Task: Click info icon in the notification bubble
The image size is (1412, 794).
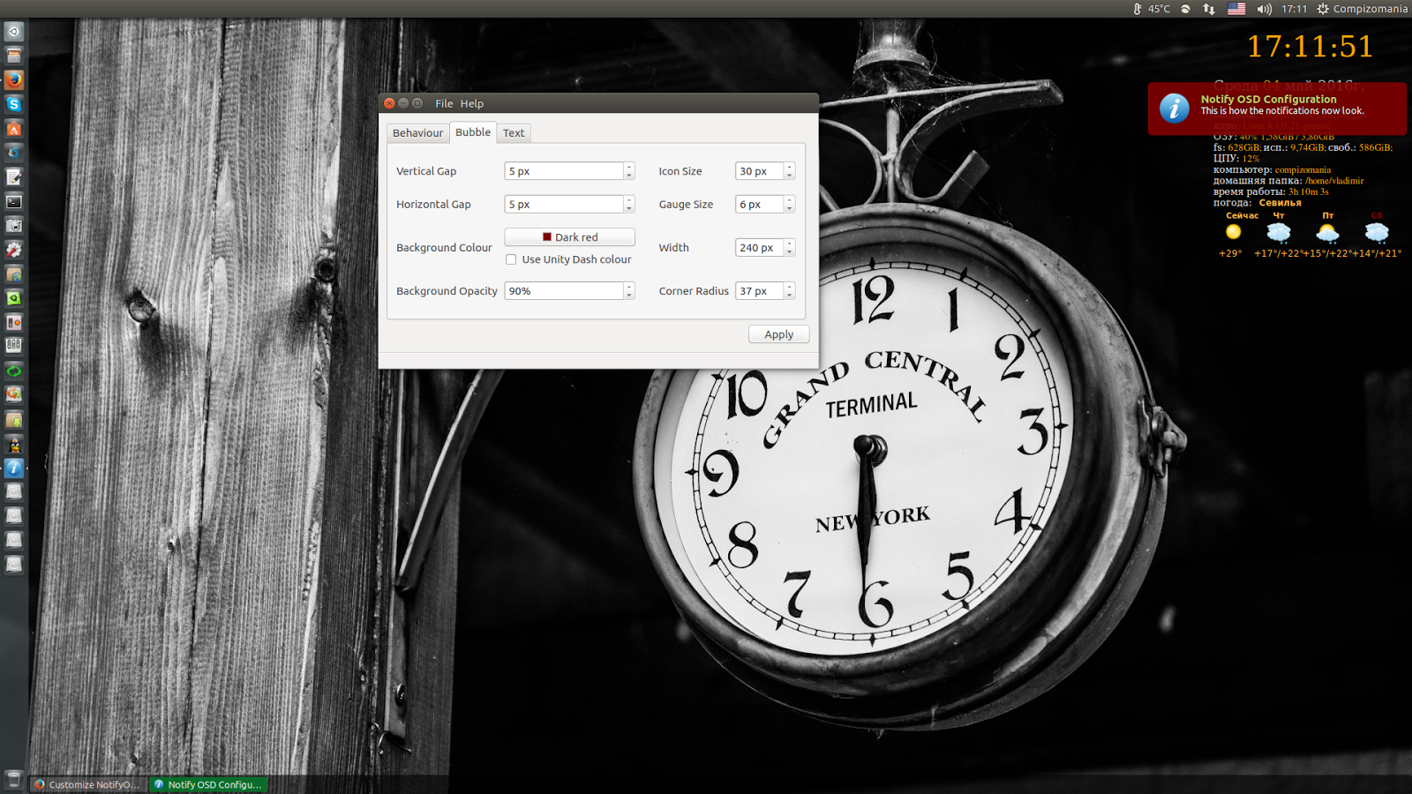Action: [x=1174, y=108]
